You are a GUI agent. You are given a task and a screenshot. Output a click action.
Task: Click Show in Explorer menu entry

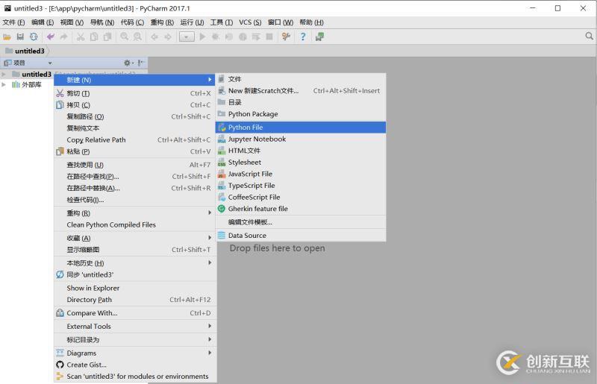pyautogui.click(x=135, y=288)
